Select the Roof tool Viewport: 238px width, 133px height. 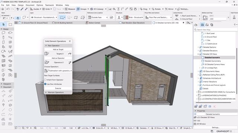tap(3, 51)
